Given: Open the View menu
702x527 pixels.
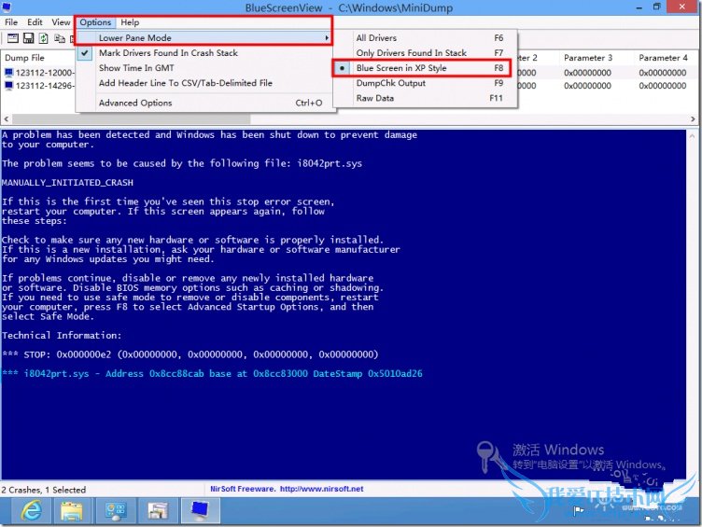Looking at the screenshot, I should (x=61, y=22).
